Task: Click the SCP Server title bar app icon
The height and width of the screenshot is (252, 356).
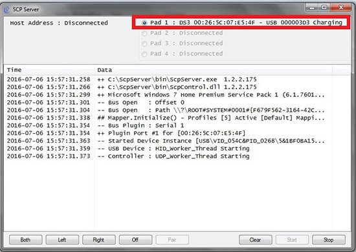Action: tap(7, 9)
